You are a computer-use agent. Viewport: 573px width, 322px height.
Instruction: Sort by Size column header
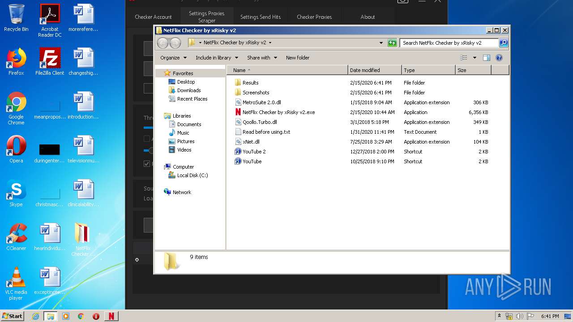point(473,70)
